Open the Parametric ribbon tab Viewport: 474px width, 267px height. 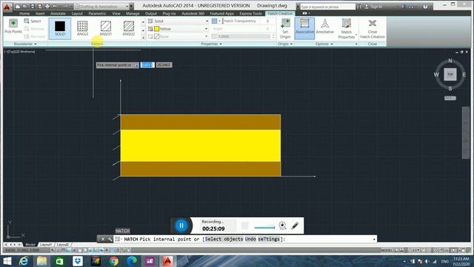[97, 13]
